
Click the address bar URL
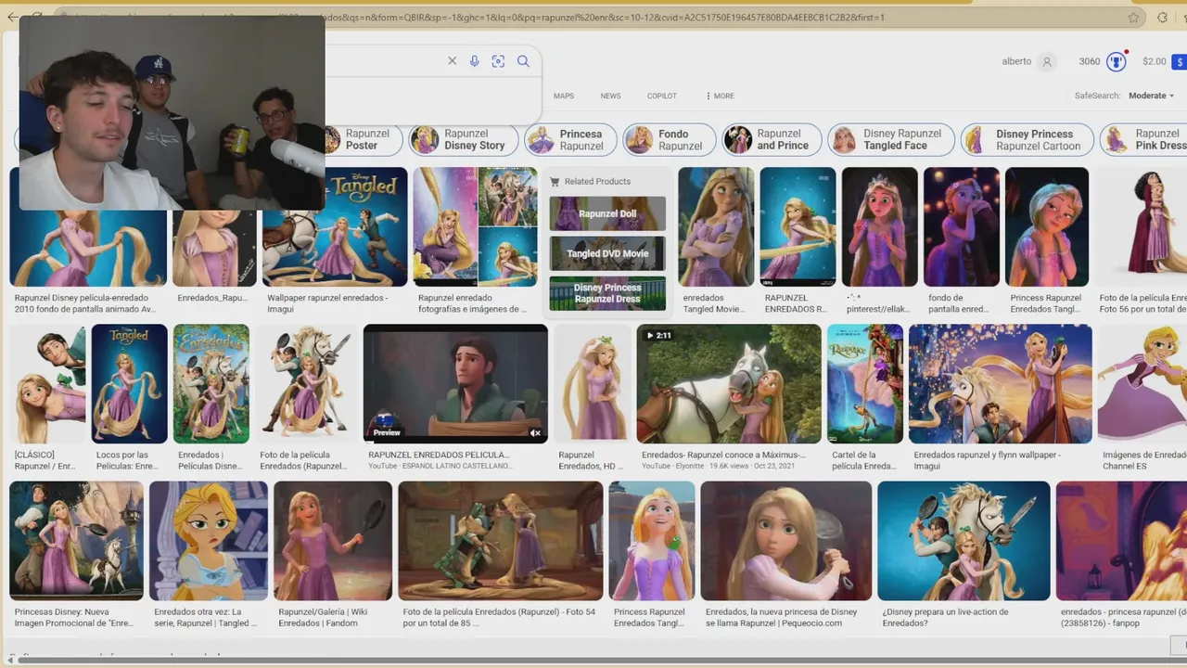click(593, 17)
